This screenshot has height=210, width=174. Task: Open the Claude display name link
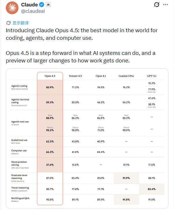click(x=30, y=5)
